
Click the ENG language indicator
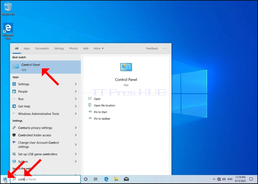(230, 179)
